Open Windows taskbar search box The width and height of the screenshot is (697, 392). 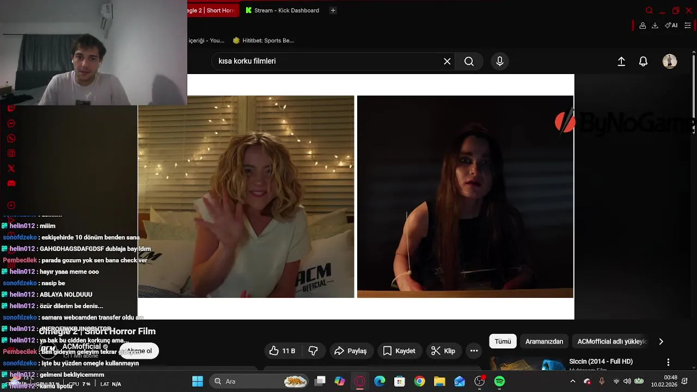pos(259,382)
